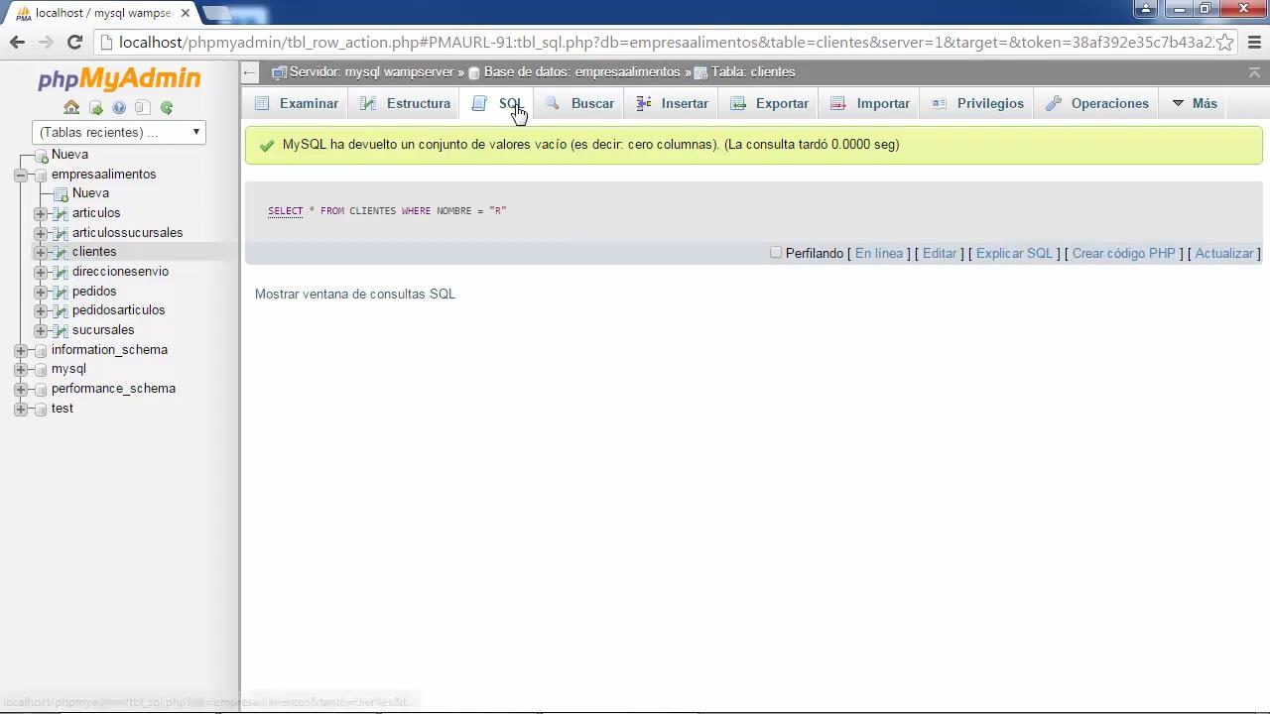Click the SELECT keyword in query
Image resolution: width=1270 pixels, height=714 pixels.
[x=285, y=211]
